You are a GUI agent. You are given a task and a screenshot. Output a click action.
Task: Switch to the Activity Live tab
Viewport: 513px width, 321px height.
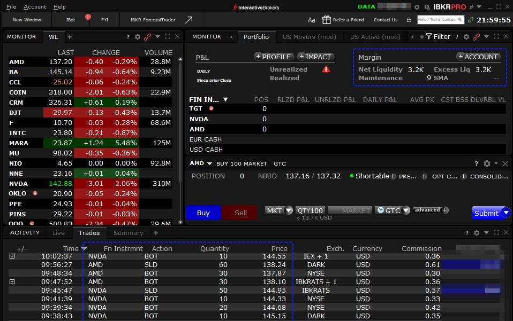click(x=58, y=232)
